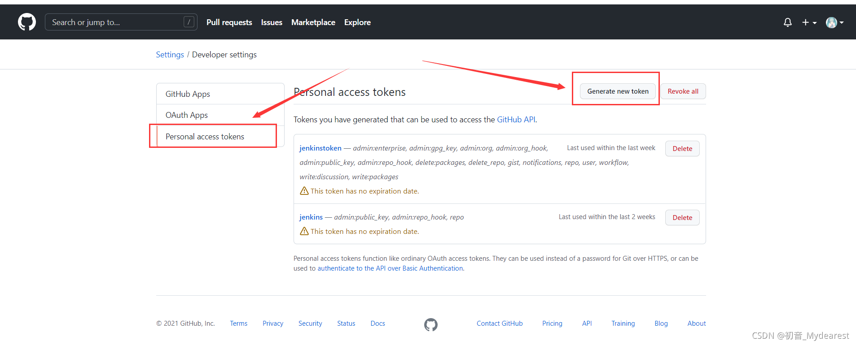Viewport: 856px width, 345px height.
Task: Open the jenkinstoken token link
Action: tap(320, 148)
